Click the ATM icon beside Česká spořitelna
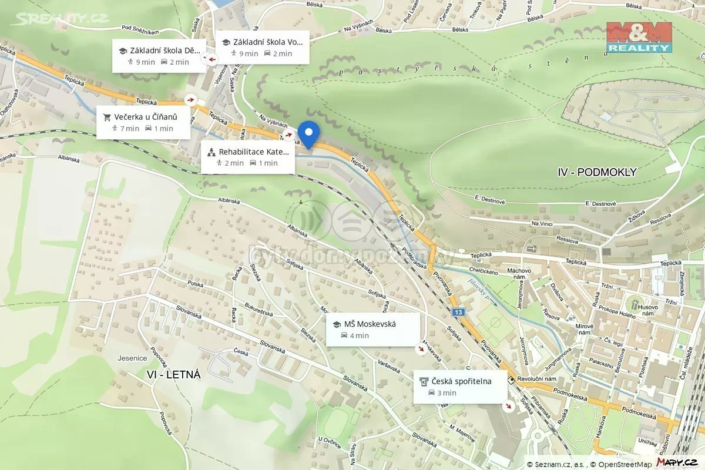 click(x=424, y=381)
